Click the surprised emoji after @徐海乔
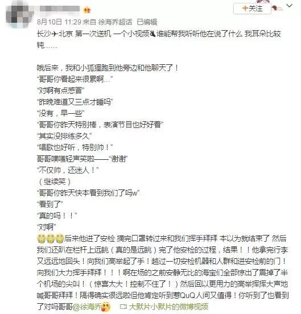Screen dimensions: 301x314 [x=106, y=307]
